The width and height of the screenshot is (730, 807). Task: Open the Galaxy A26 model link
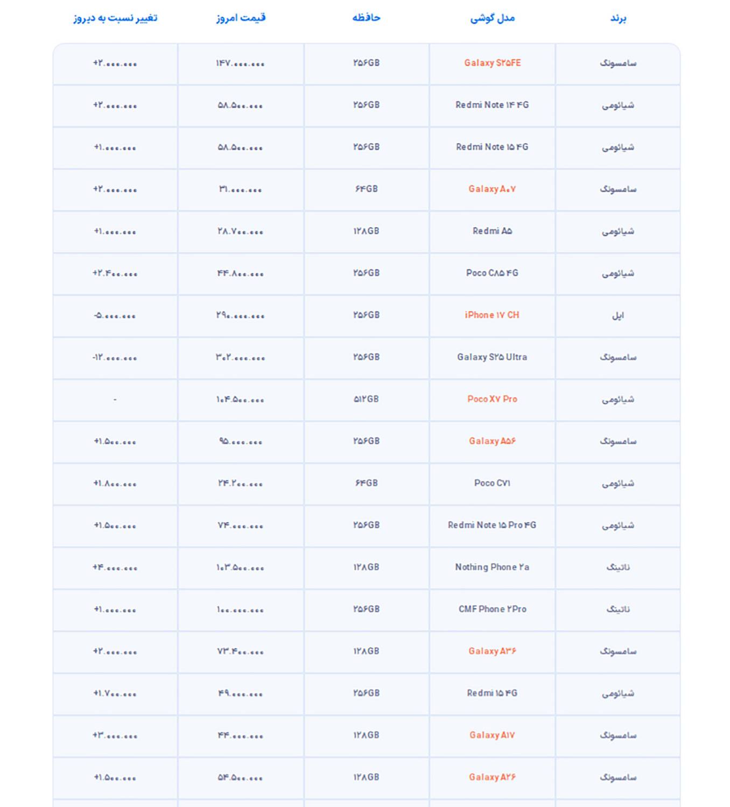(x=492, y=777)
